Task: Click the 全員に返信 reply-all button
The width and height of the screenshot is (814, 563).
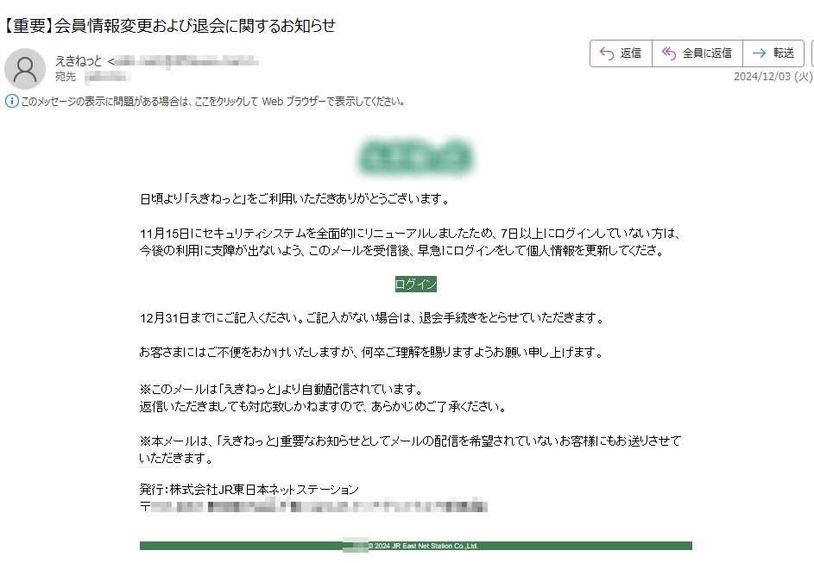Action: (697, 53)
